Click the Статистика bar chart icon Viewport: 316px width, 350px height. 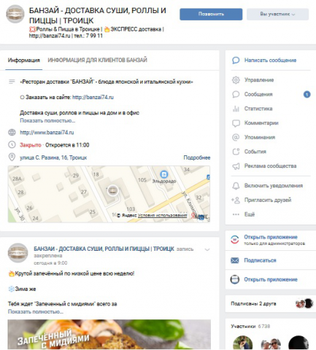click(x=236, y=109)
